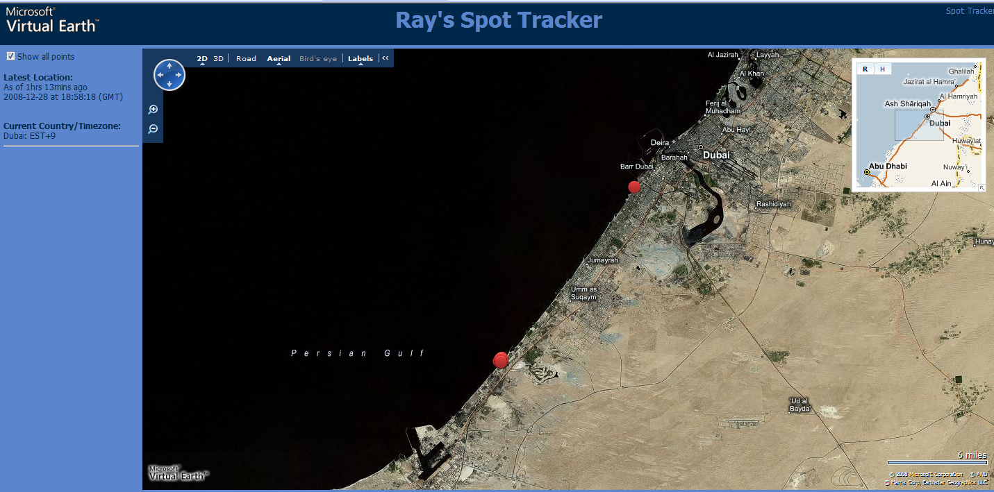Set mini map to Hybrid (H)
The image size is (994, 492).
point(882,69)
